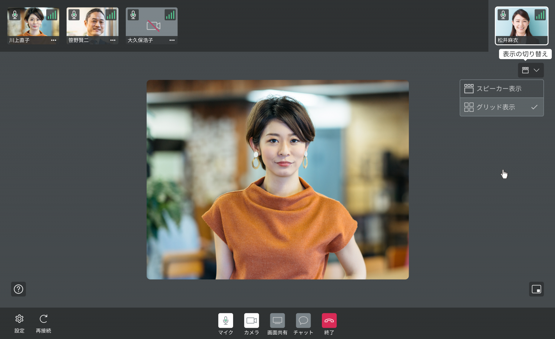Click the picture-in-picture icon at bottom right
This screenshot has height=339, width=555.
(536, 289)
